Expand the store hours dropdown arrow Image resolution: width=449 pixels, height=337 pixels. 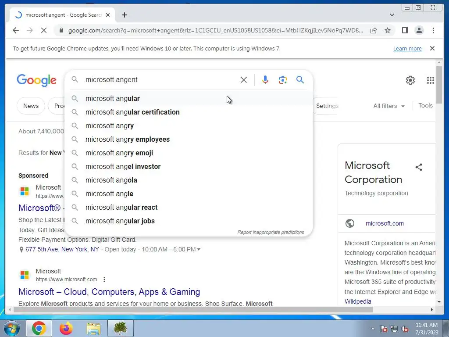pos(199,250)
